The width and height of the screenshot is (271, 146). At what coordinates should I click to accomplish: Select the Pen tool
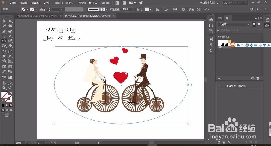tap(4, 31)
